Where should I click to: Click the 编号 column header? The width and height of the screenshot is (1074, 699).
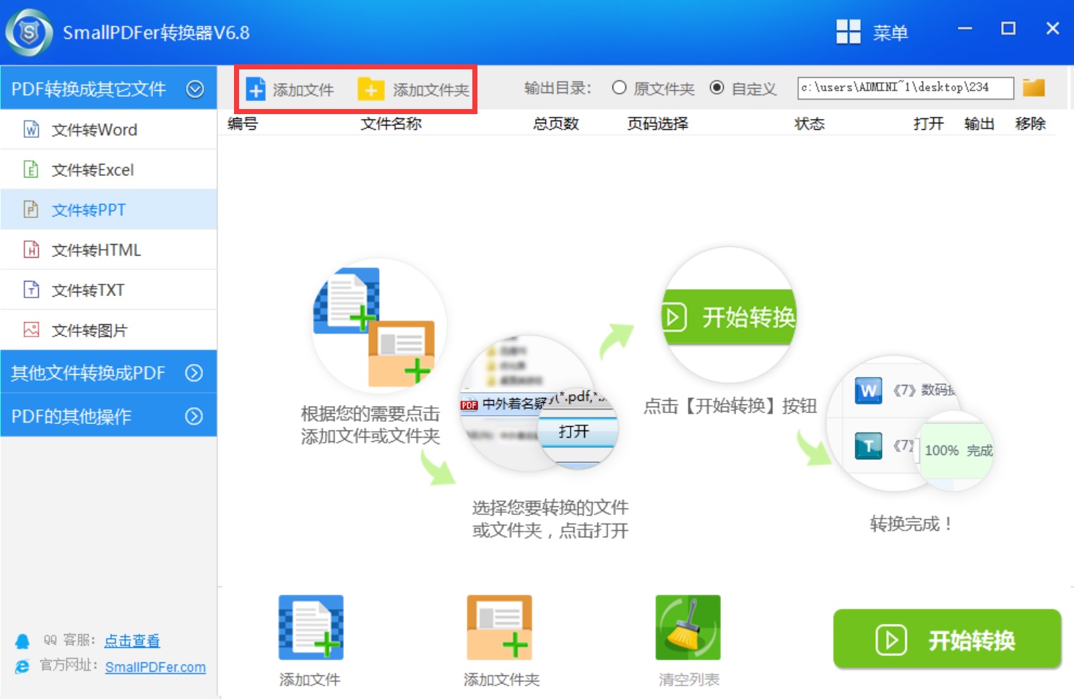pos(243,123)
